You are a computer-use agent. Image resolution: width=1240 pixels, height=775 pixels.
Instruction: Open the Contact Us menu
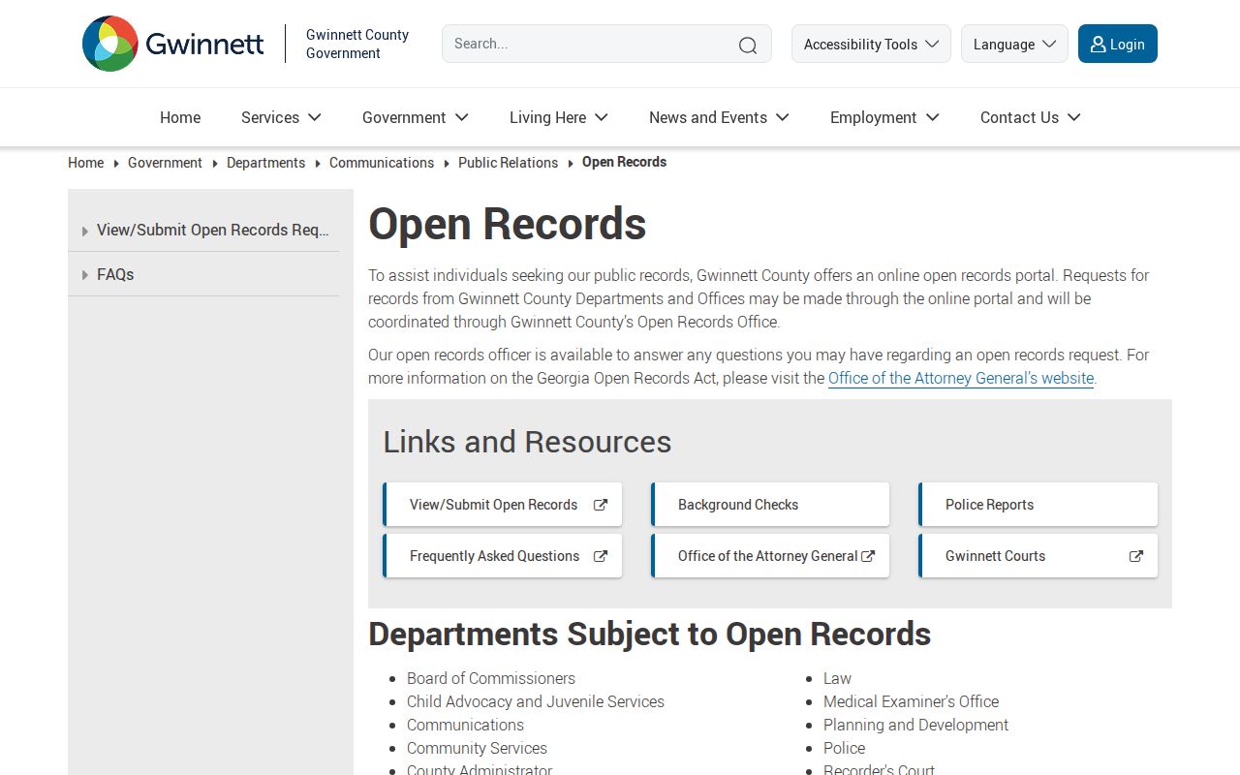(x=1030, y=117)
